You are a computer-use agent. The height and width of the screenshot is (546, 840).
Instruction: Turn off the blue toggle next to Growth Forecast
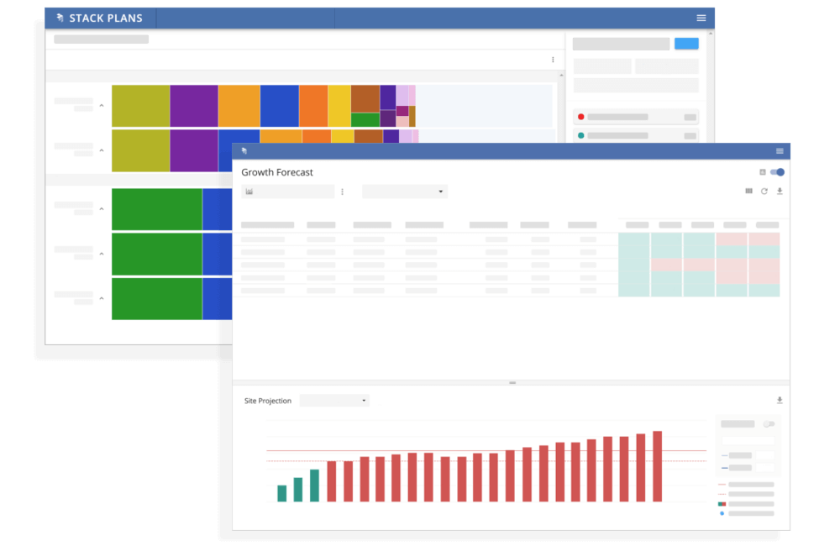(777, 172)
